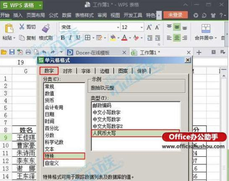The height and width of the screenshot is (181, 229).
Task: Open the Insert ribbon tab
Action: 18,15
